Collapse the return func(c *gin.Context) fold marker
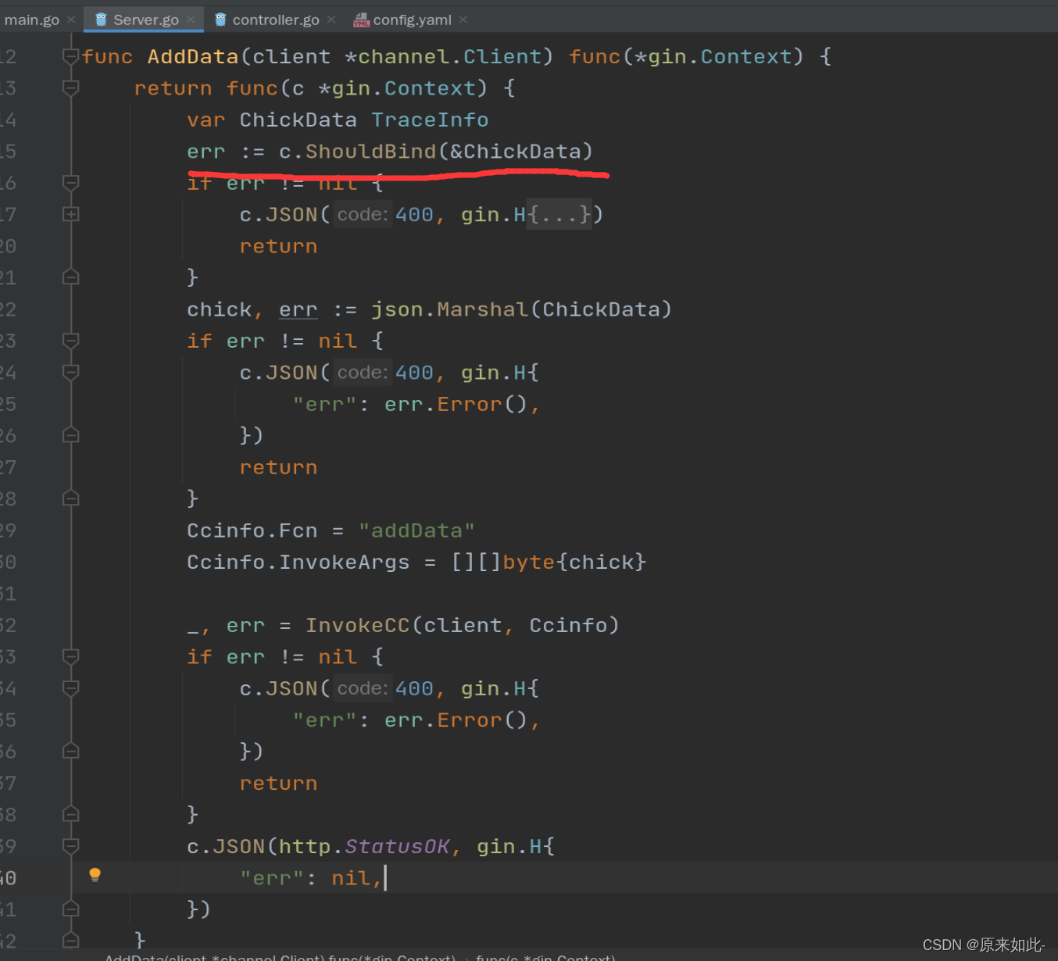The height and width of the screenshot is (961, 1058). (x=70, y=88)
